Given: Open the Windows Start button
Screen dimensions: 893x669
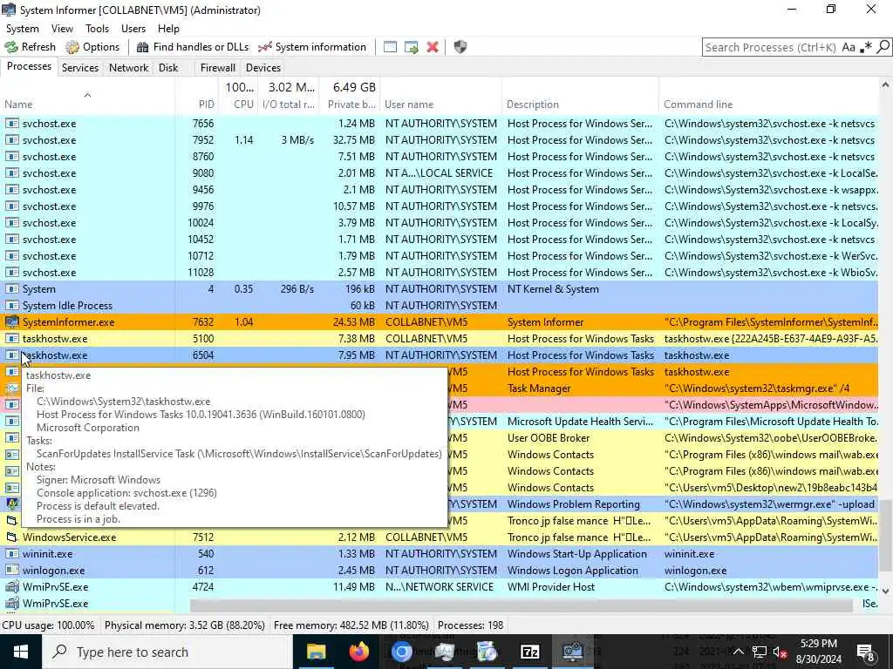Looking at the screenshot, I should (21, 652).
